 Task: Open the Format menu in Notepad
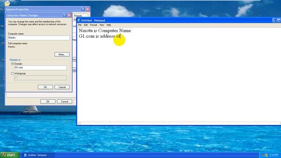(x=94, y=25)
